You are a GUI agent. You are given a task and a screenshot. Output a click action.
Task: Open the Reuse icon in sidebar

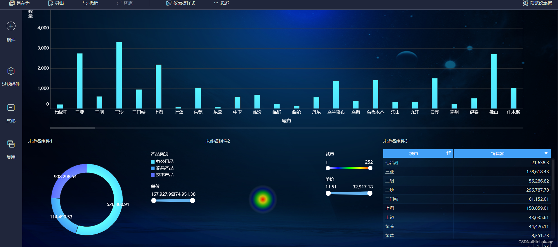tap(11, 144)
